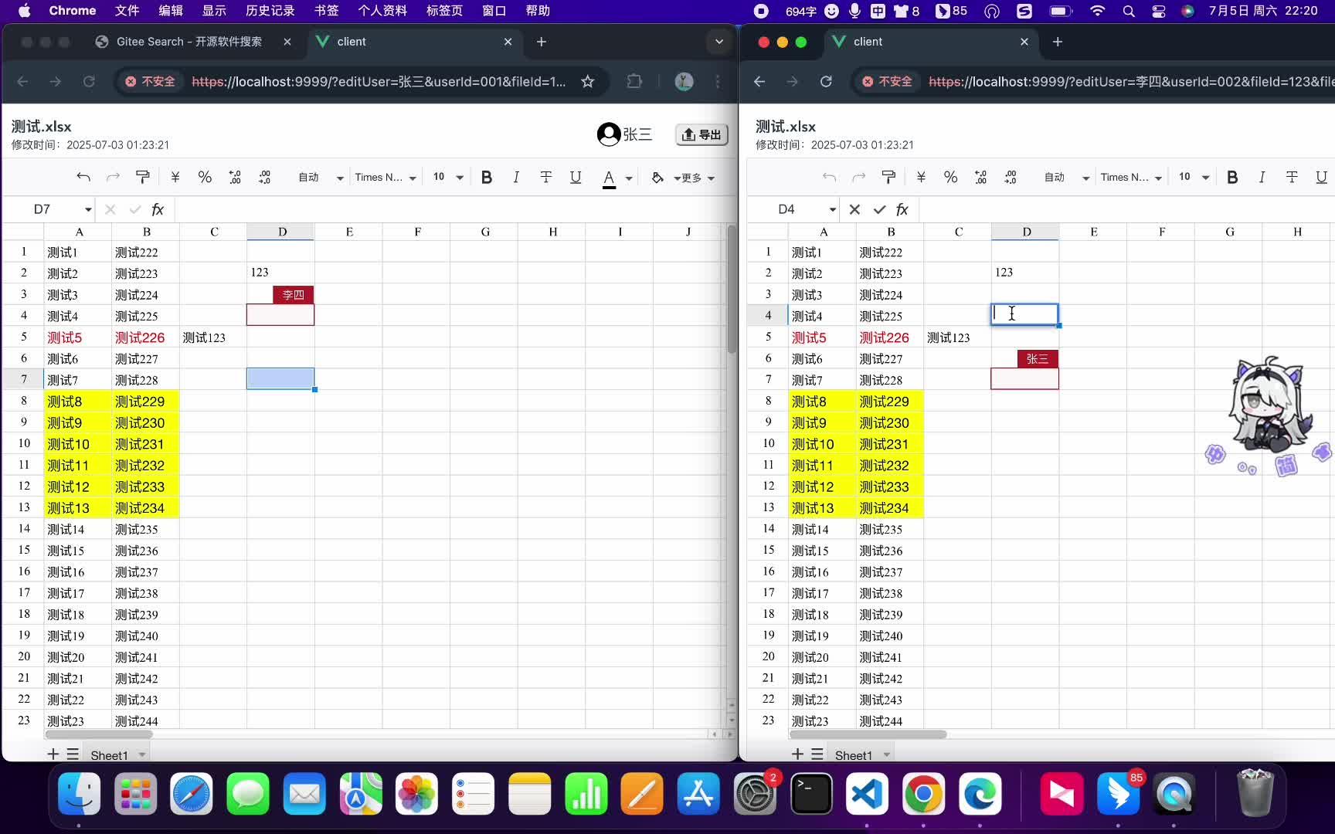Open the font size 10 dropdown
Viewport: 1335px width, 834px height.
[x=447, y=177]
